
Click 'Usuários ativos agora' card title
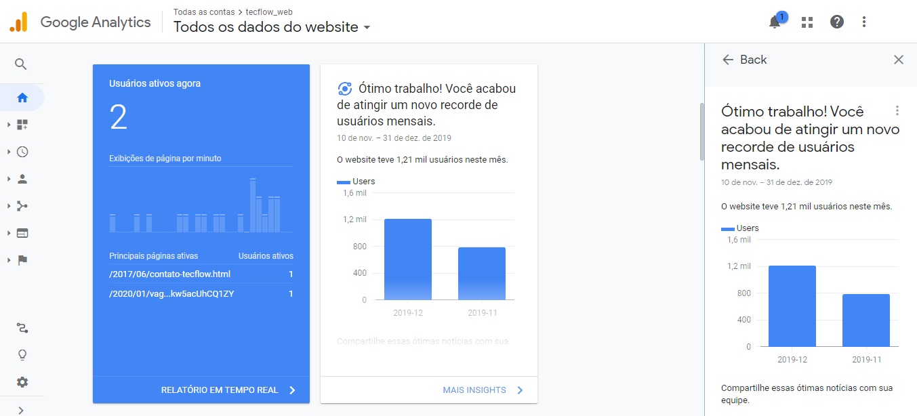pyautogui.click(x=155, y=84)
